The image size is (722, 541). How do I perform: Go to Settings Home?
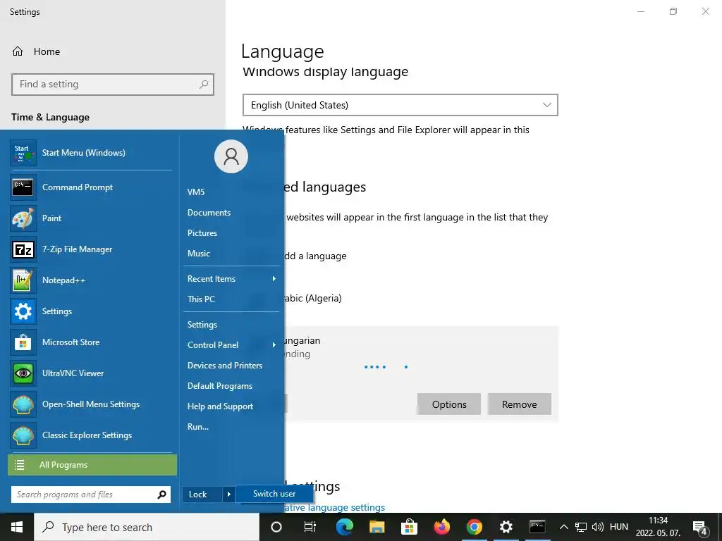click(36, 51)
